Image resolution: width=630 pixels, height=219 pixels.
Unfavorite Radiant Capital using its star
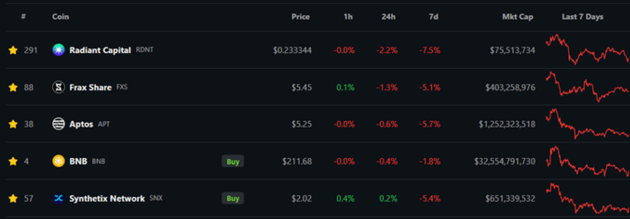pos(13,50)
